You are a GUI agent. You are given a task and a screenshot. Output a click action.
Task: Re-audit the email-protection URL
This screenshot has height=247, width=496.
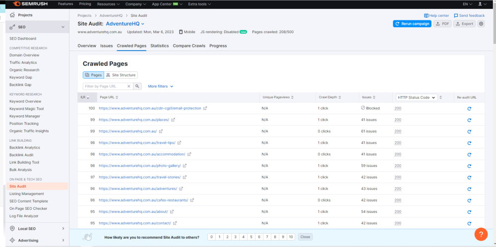[469, 108]
